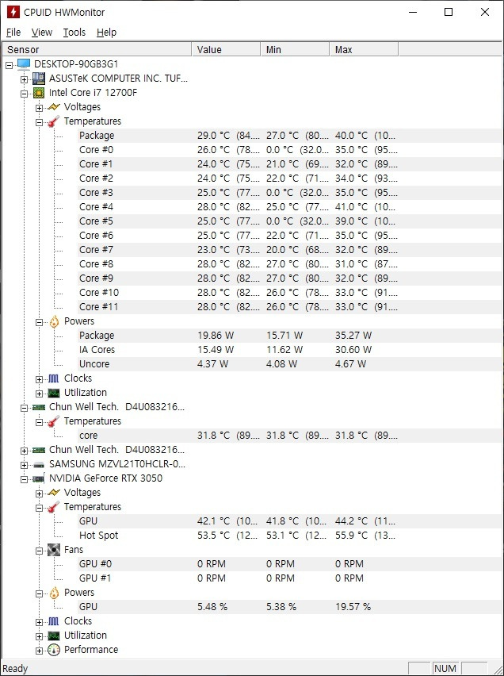Screen dimensions: 504x676
Task: Expand the second Chun Well Tech. memory node
Action: point(24,451)
